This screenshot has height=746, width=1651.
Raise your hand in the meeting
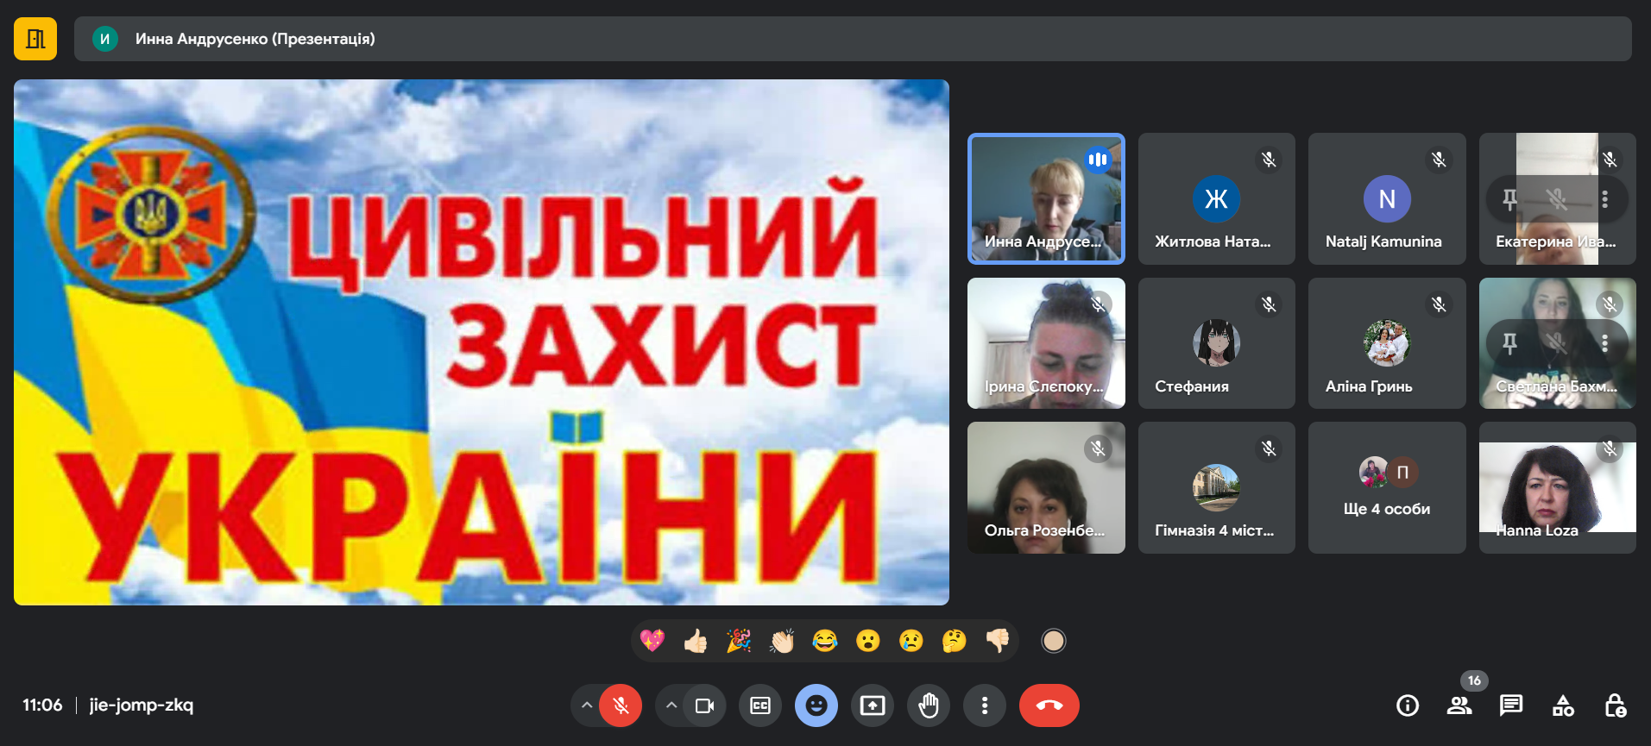point(929,705)
